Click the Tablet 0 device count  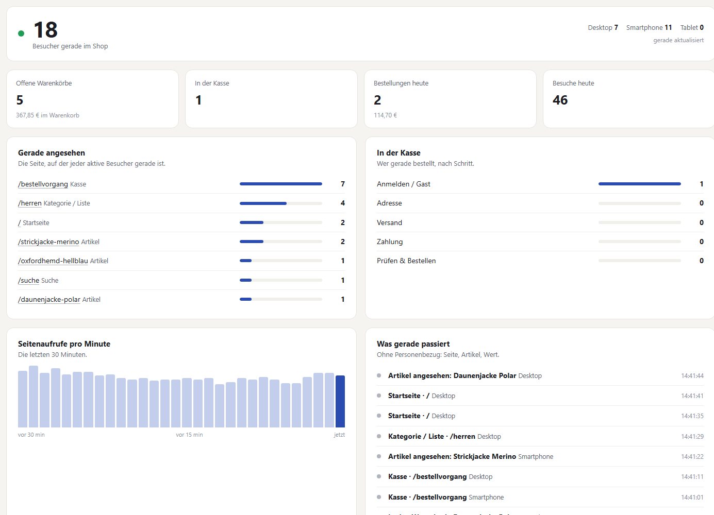692,28
